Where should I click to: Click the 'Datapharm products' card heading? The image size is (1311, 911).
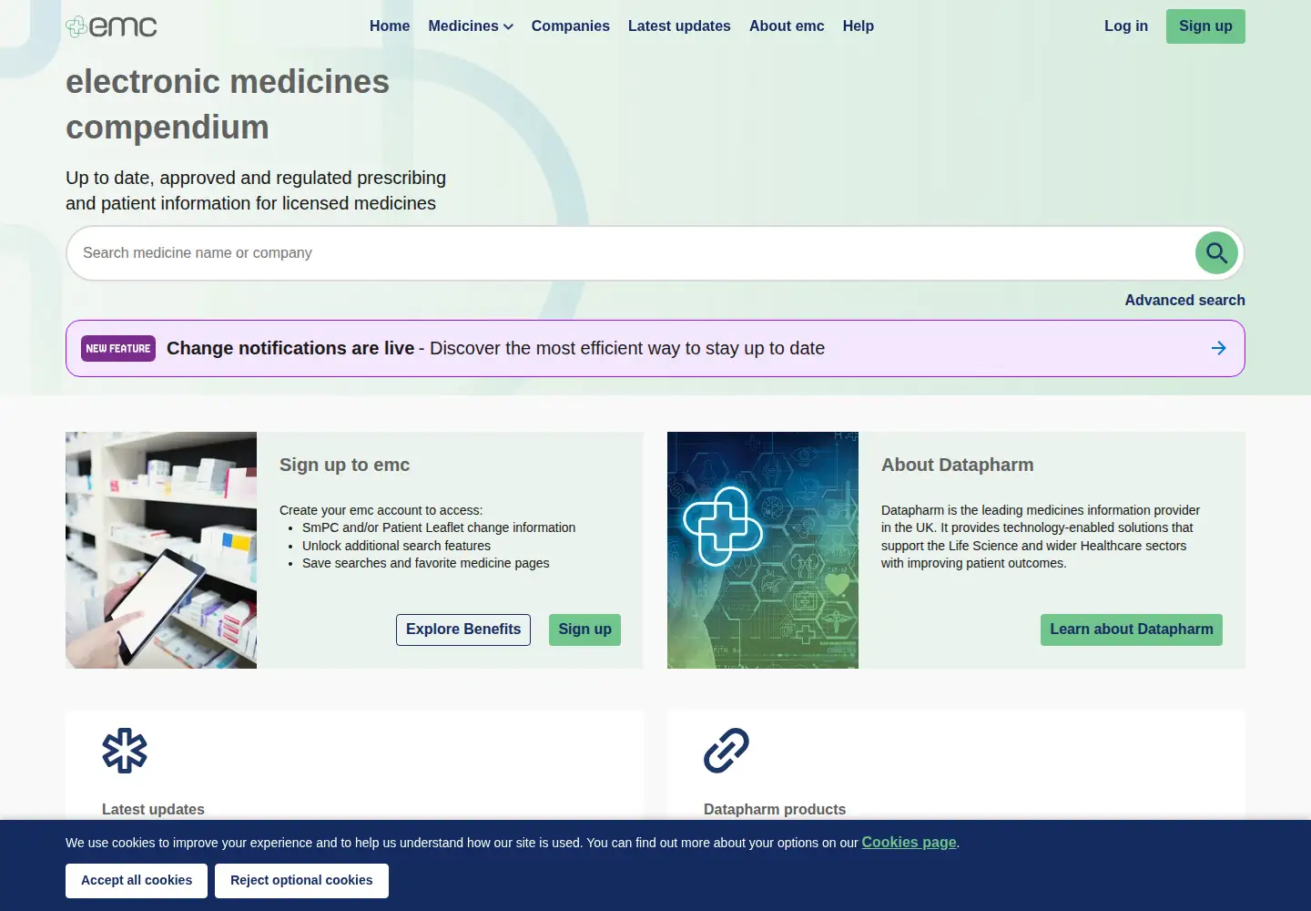(775, 809)
